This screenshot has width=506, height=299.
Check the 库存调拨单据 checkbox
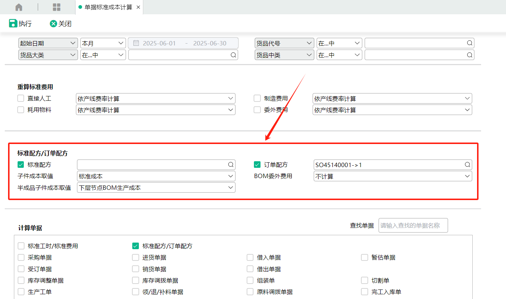click(x=136, y=280)
